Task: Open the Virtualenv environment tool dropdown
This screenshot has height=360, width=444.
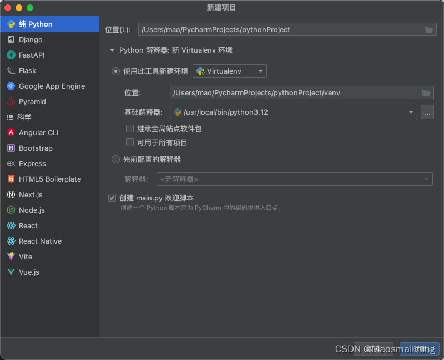Action: point(230,71)
